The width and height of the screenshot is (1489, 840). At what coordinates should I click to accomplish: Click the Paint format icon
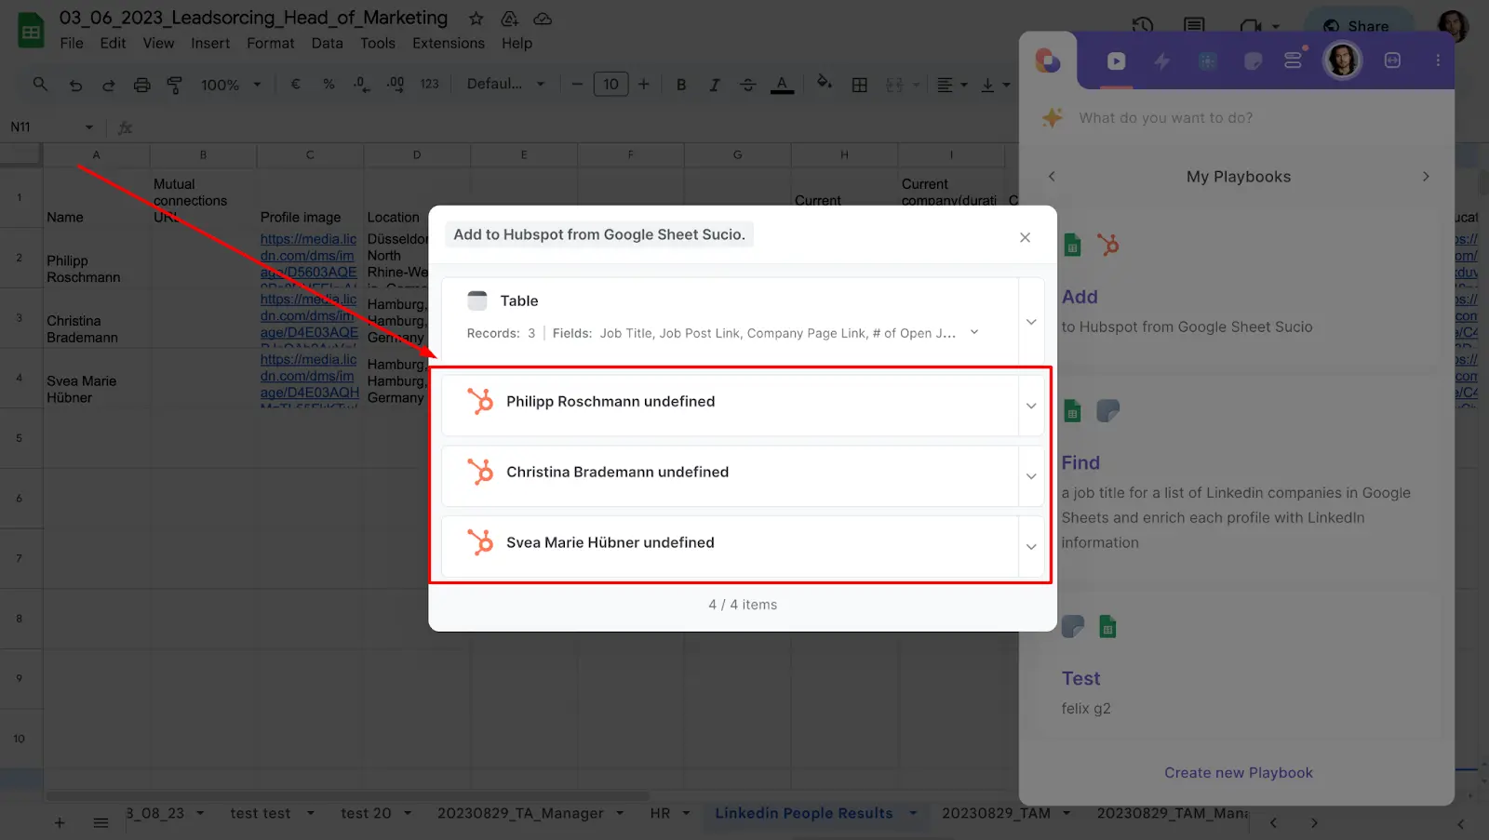point(174,85)
